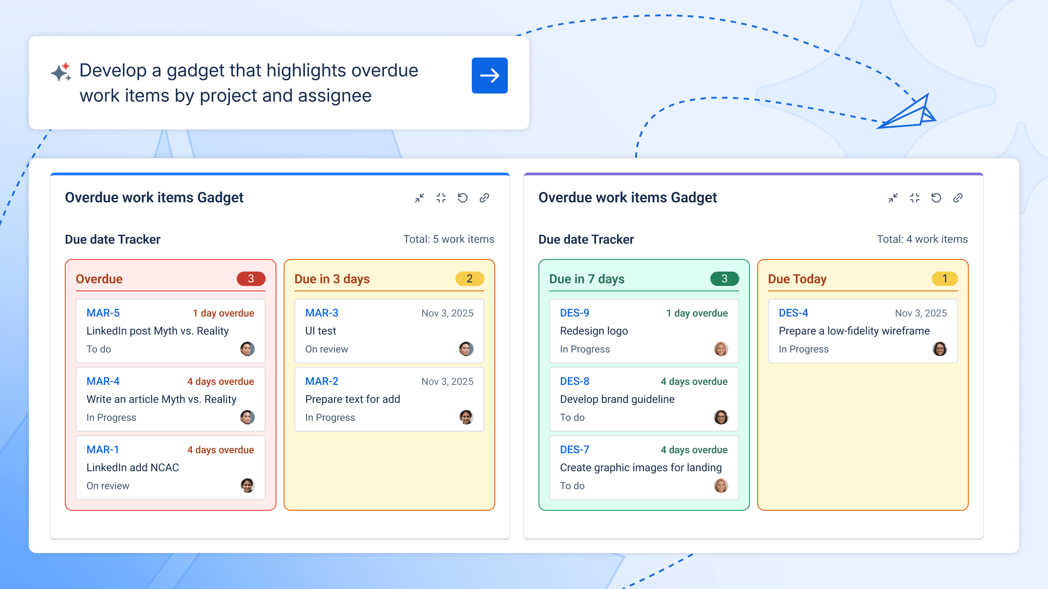Minimize the left Overdue work items gadget

point(420,198)
